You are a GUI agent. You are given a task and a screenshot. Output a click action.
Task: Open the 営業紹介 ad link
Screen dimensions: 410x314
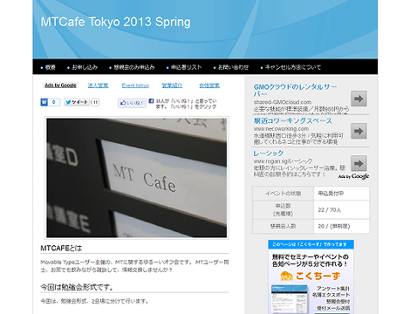pyautogui.click(x=172, y=85)
